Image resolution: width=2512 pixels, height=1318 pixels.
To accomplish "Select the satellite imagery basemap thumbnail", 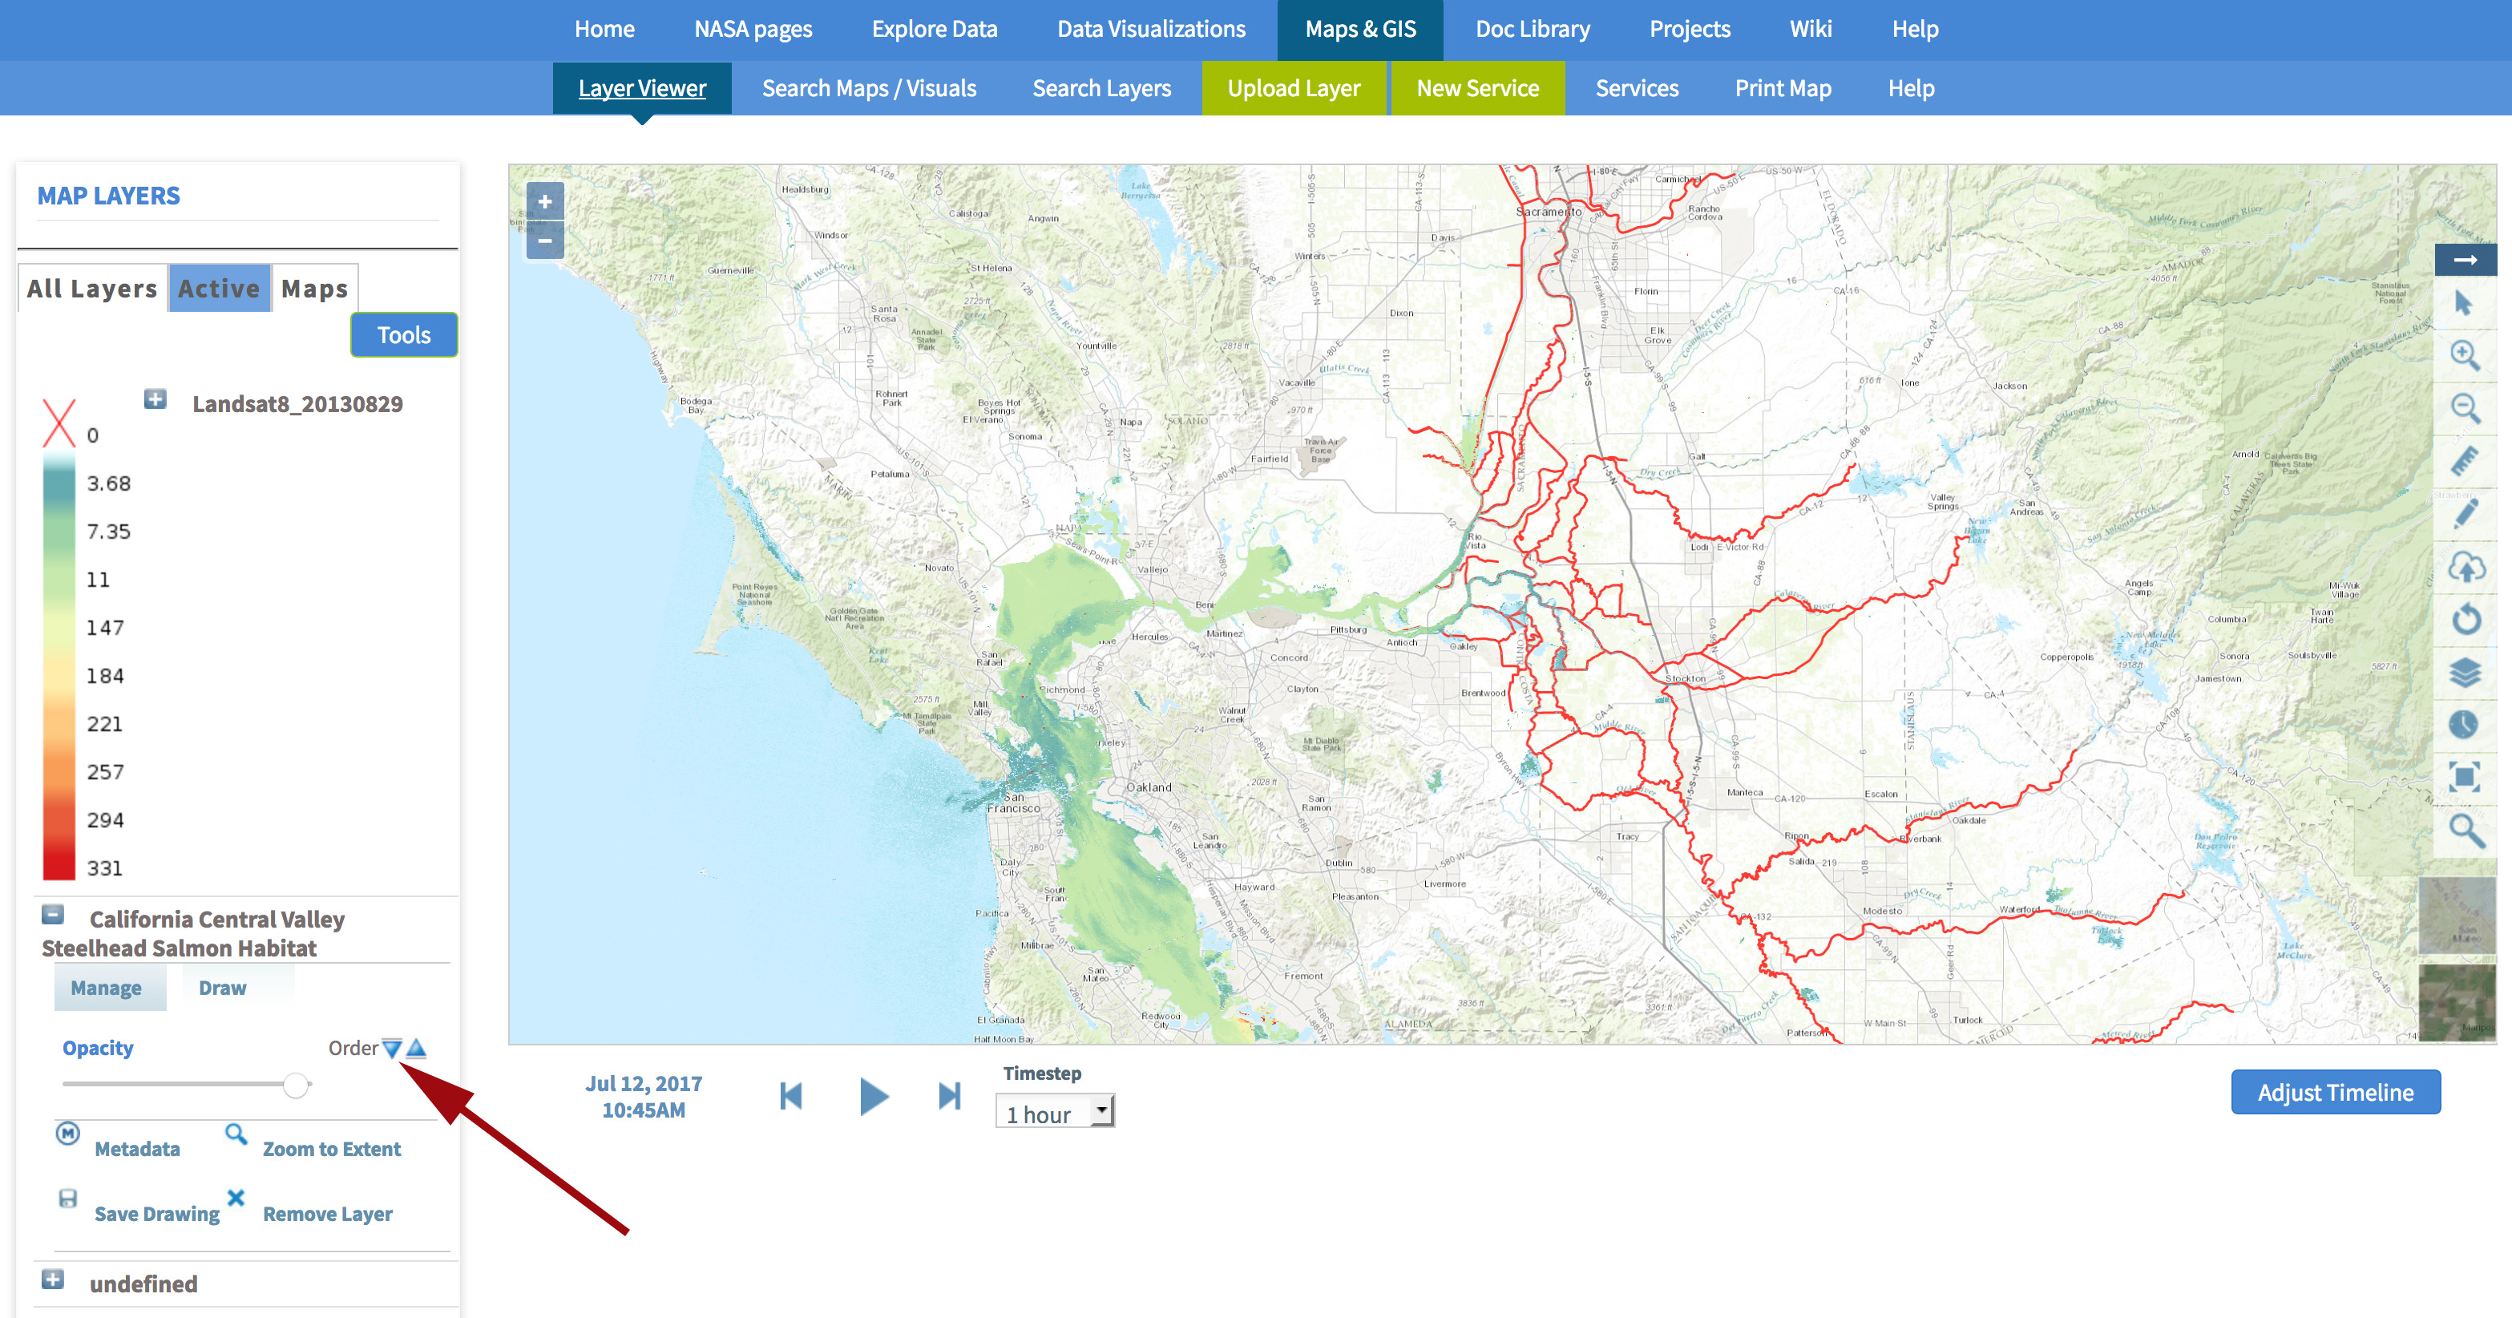I will click(x=2457, y=1002).
